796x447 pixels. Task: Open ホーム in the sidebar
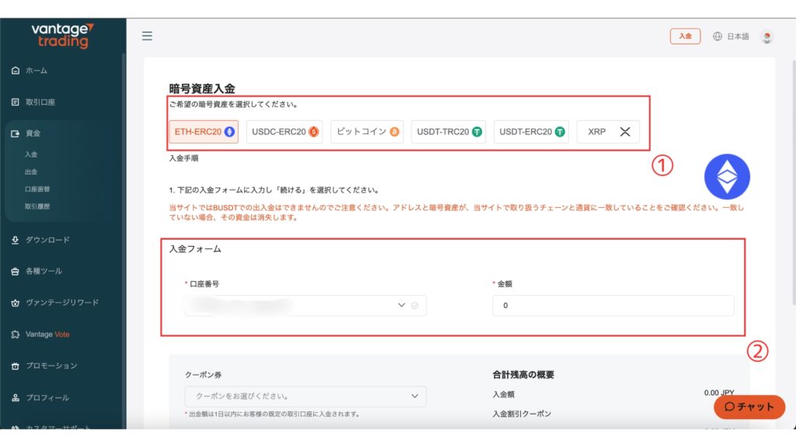(x=37, y=71)
